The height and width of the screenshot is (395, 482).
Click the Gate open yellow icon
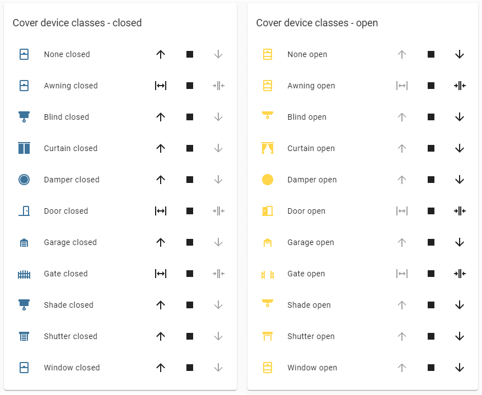267,274
